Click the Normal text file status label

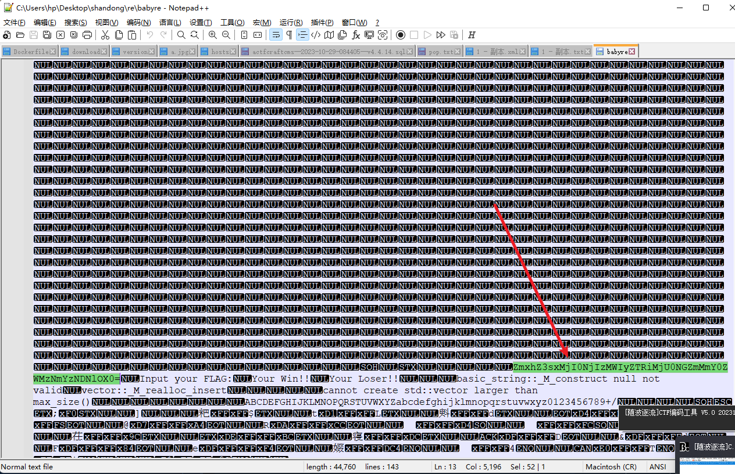click(x=27, y=467)
